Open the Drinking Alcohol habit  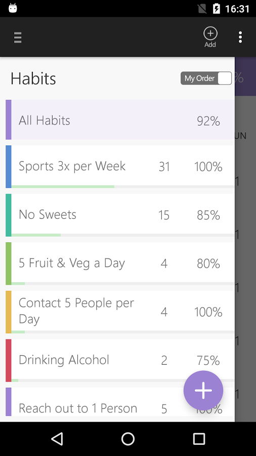pyautogui.click(x=120, y=360)
